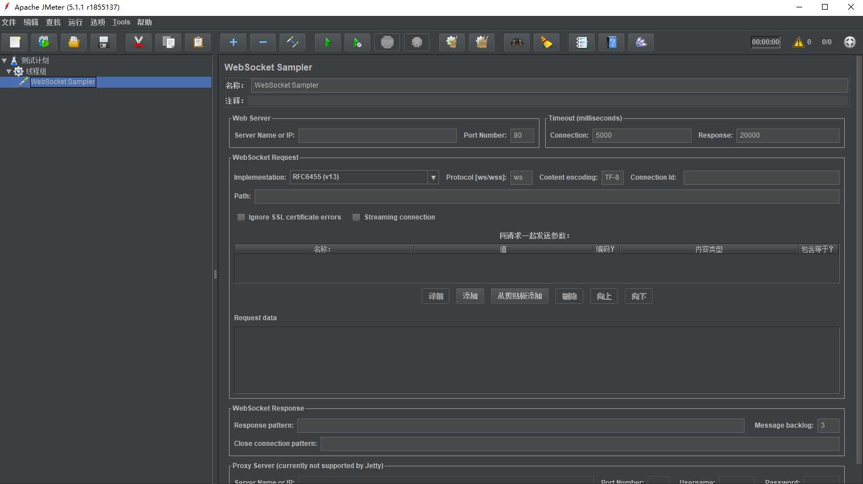
Task: Click the 删除 button
Action: click(x=570, y=296)
